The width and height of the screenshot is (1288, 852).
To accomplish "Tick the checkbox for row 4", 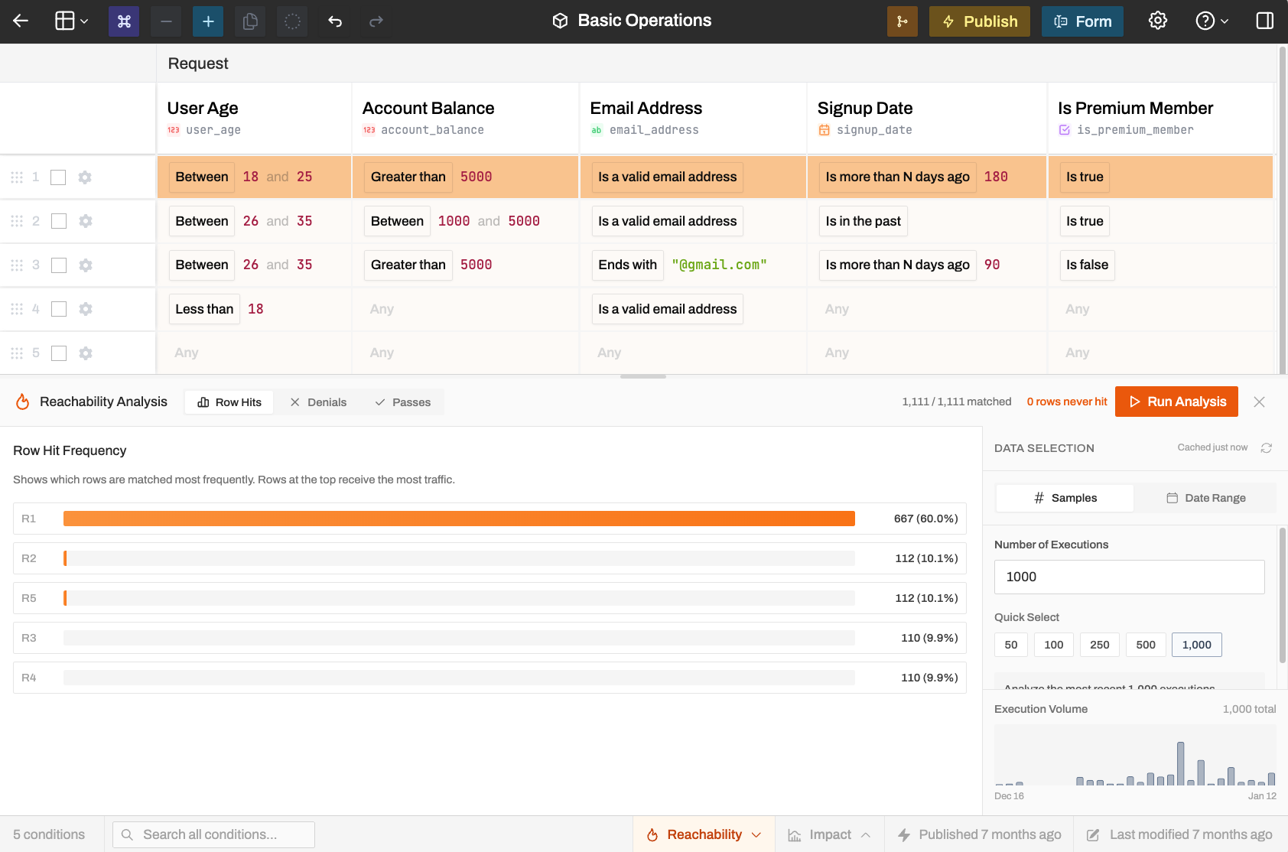I will point(59,309).
